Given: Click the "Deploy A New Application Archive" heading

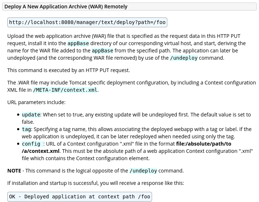Looking at the screenshot, I should pos(66,7).
